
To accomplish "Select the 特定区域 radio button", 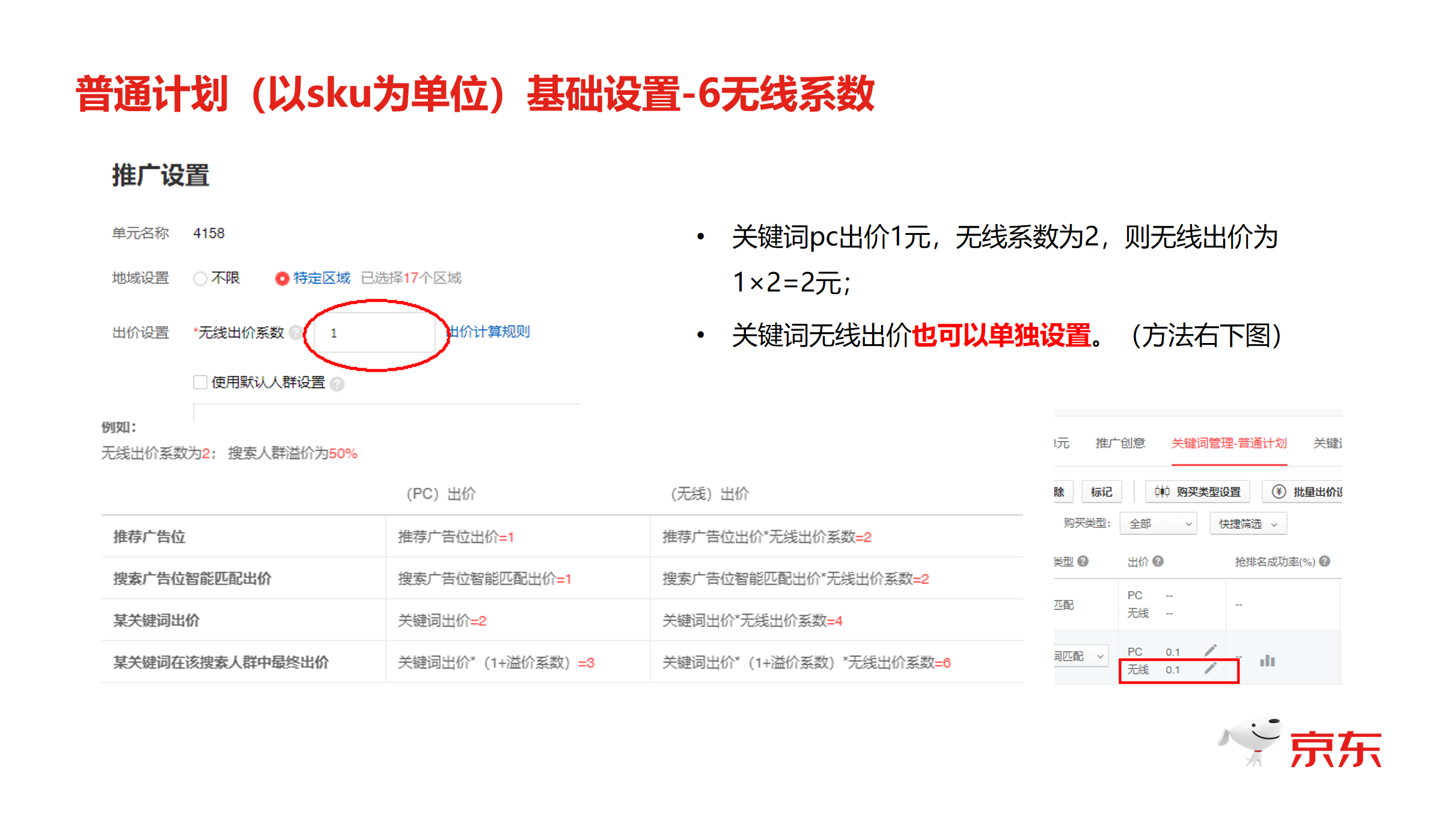I will [x=282, y=279].
